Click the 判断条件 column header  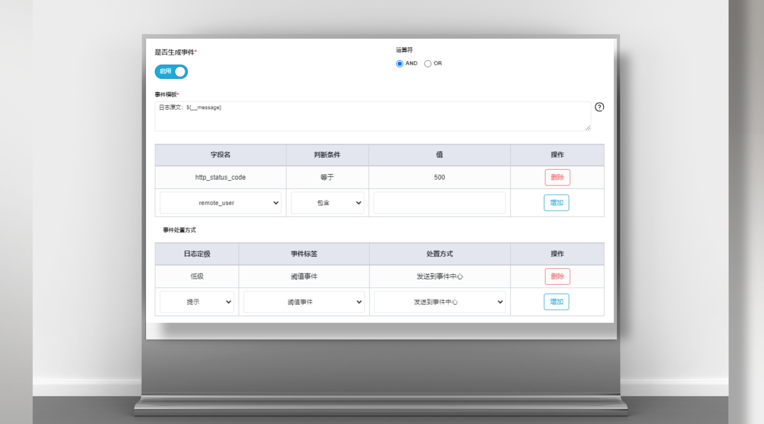[x=327, y=155]
